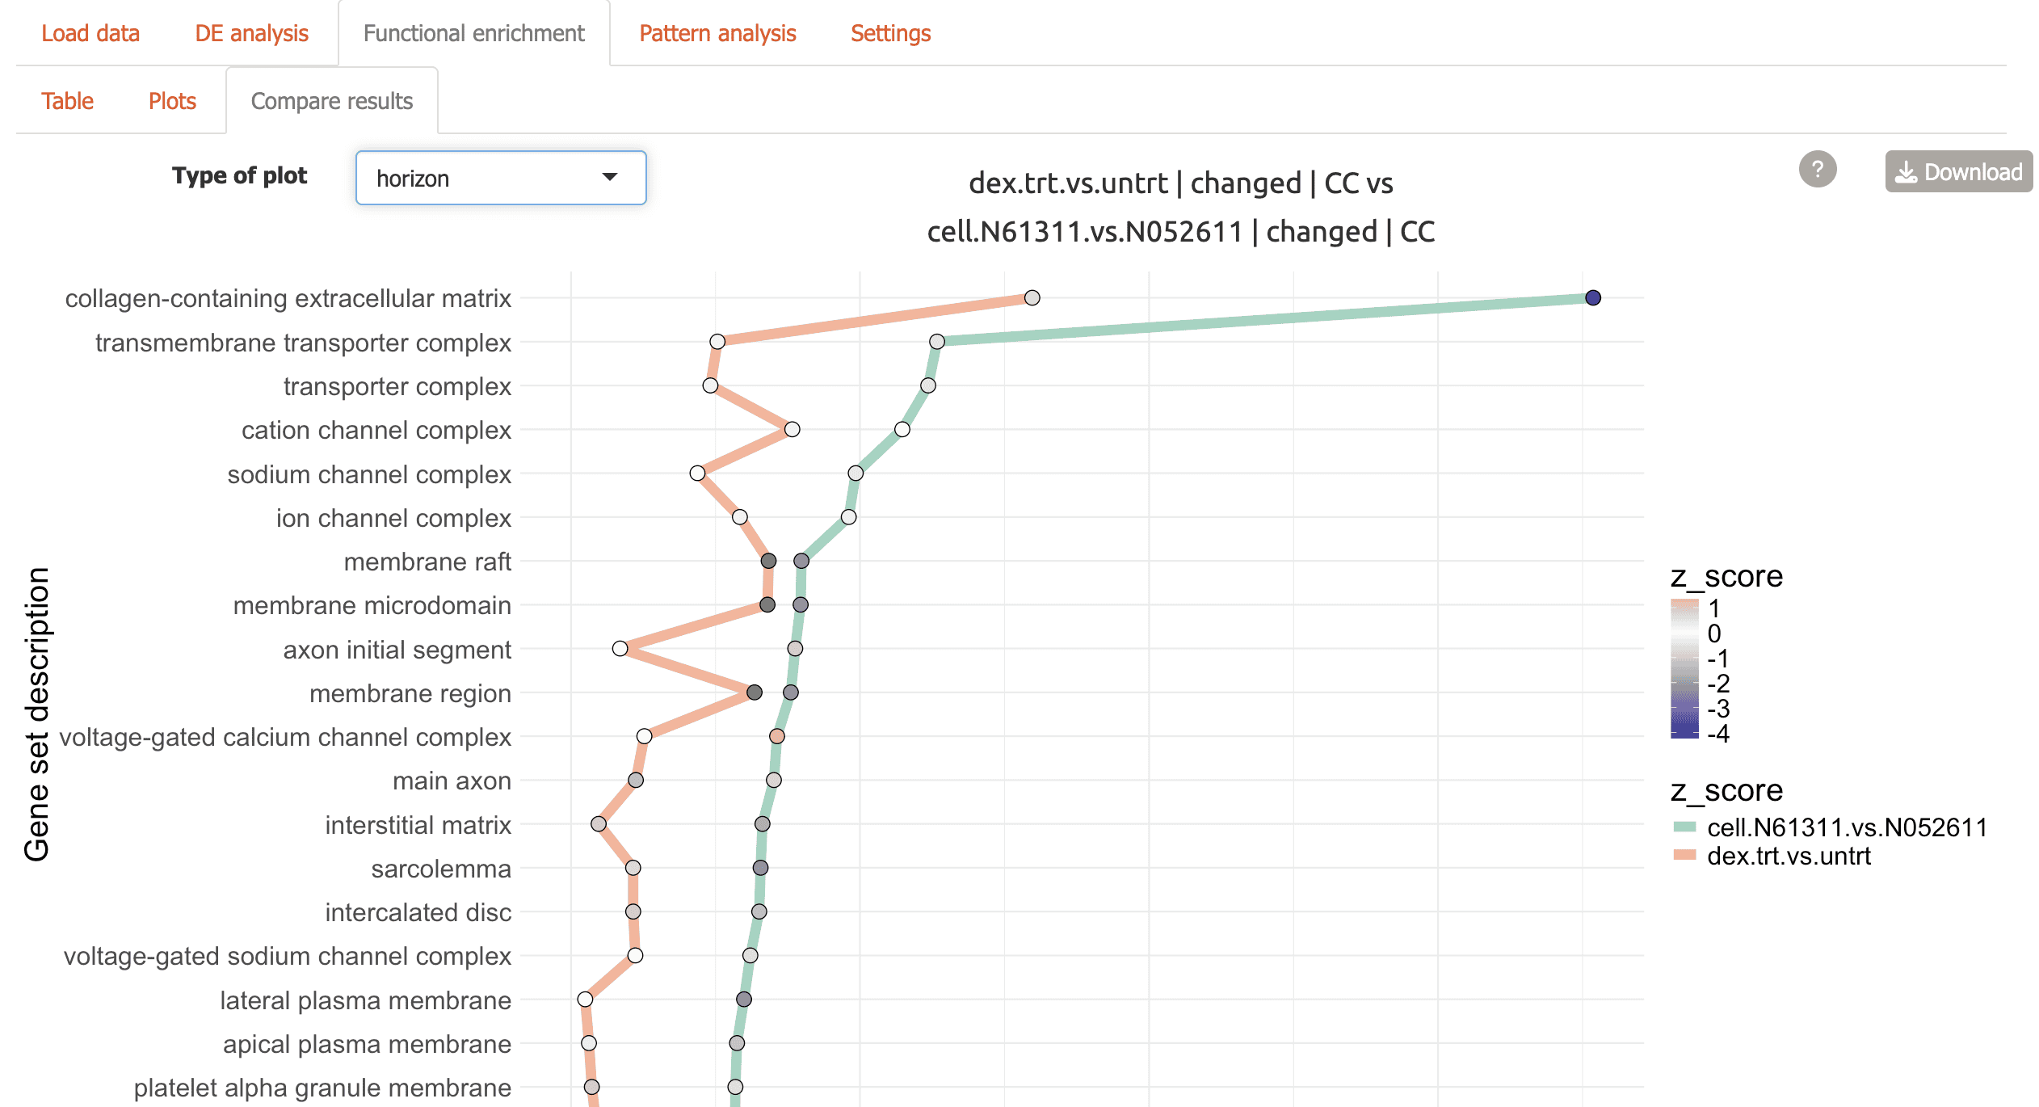The width and height of the screenshot is (2039, 1107).
Task: Click the green cell.N61311.vs.N052611 legend swatch
Action: click(1684, 827)
